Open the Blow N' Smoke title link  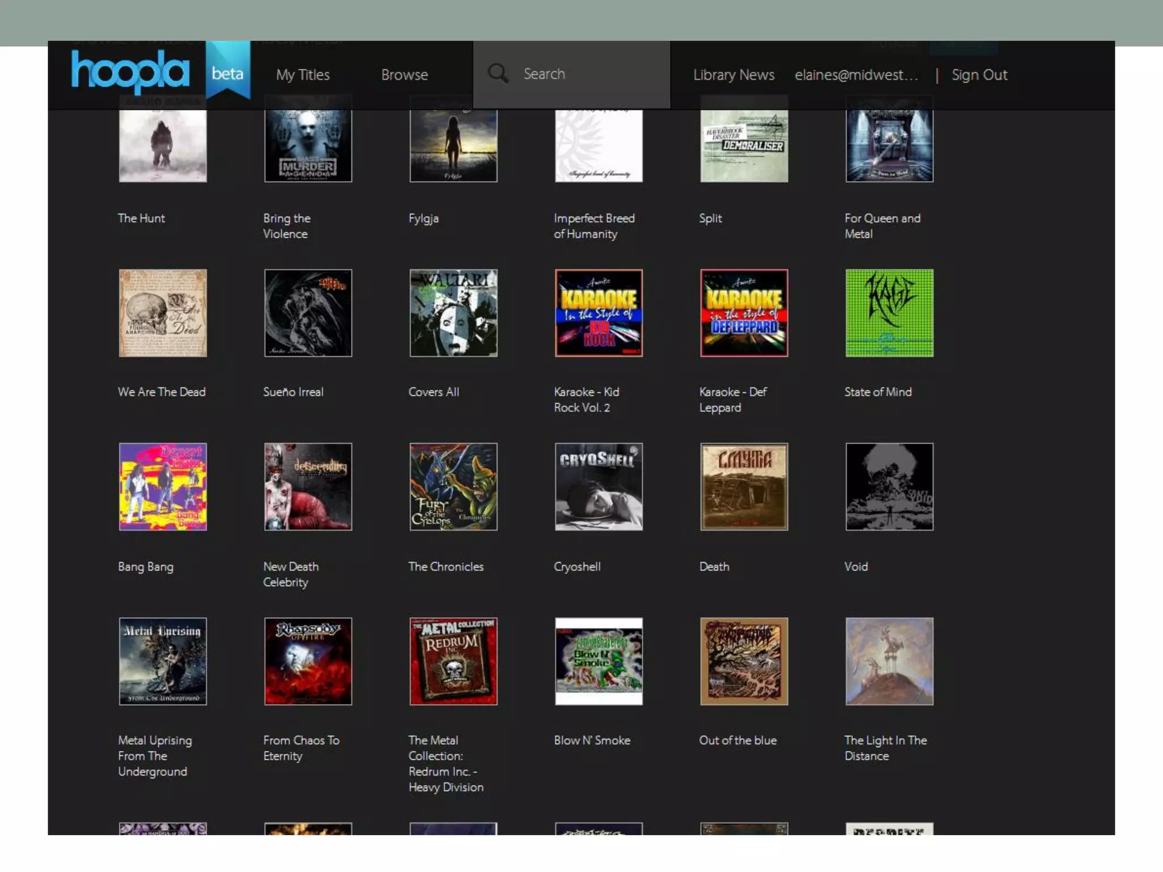tap(592, 740)
